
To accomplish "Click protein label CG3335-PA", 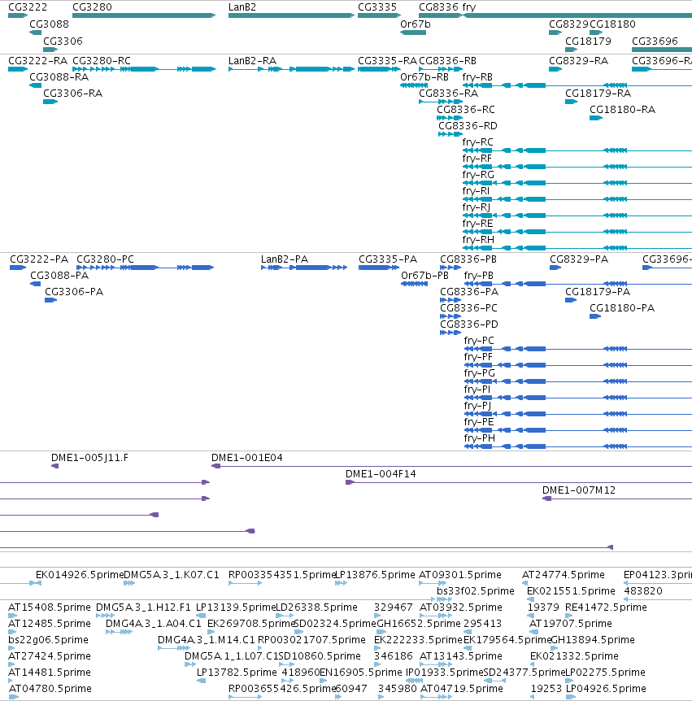I will click(388, 259).
